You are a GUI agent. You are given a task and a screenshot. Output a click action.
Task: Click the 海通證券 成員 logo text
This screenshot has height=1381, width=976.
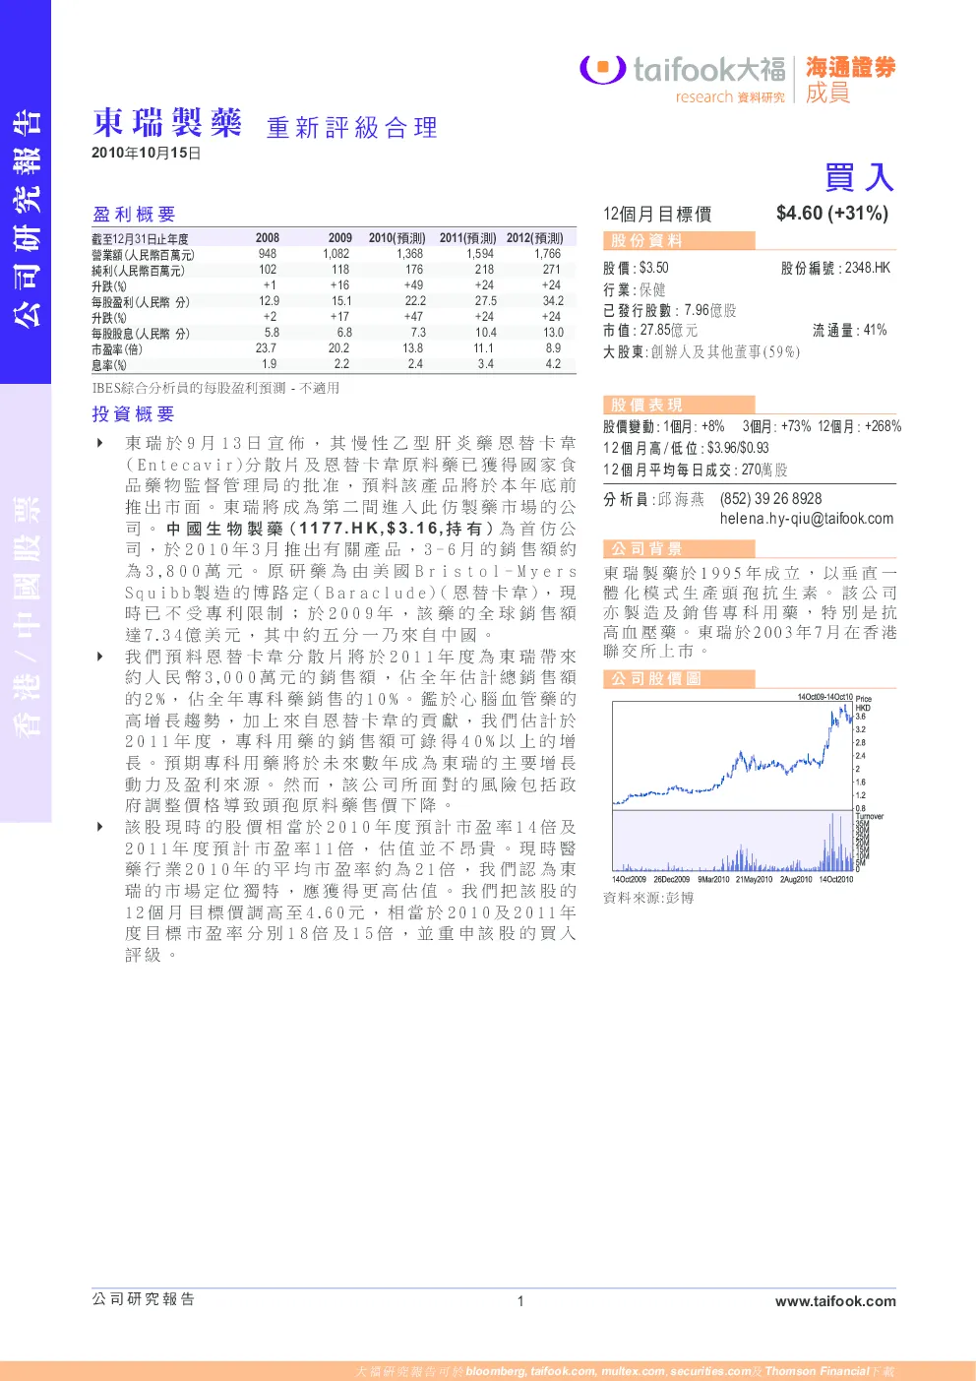[850, 80]
